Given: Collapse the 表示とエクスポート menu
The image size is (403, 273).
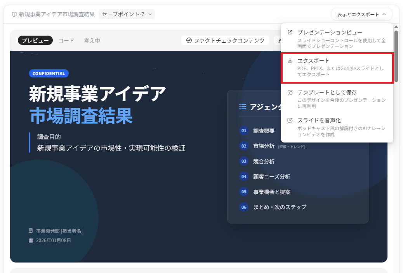Looking at the screenshot, I should pyautogui.click(x=361, y=14).
